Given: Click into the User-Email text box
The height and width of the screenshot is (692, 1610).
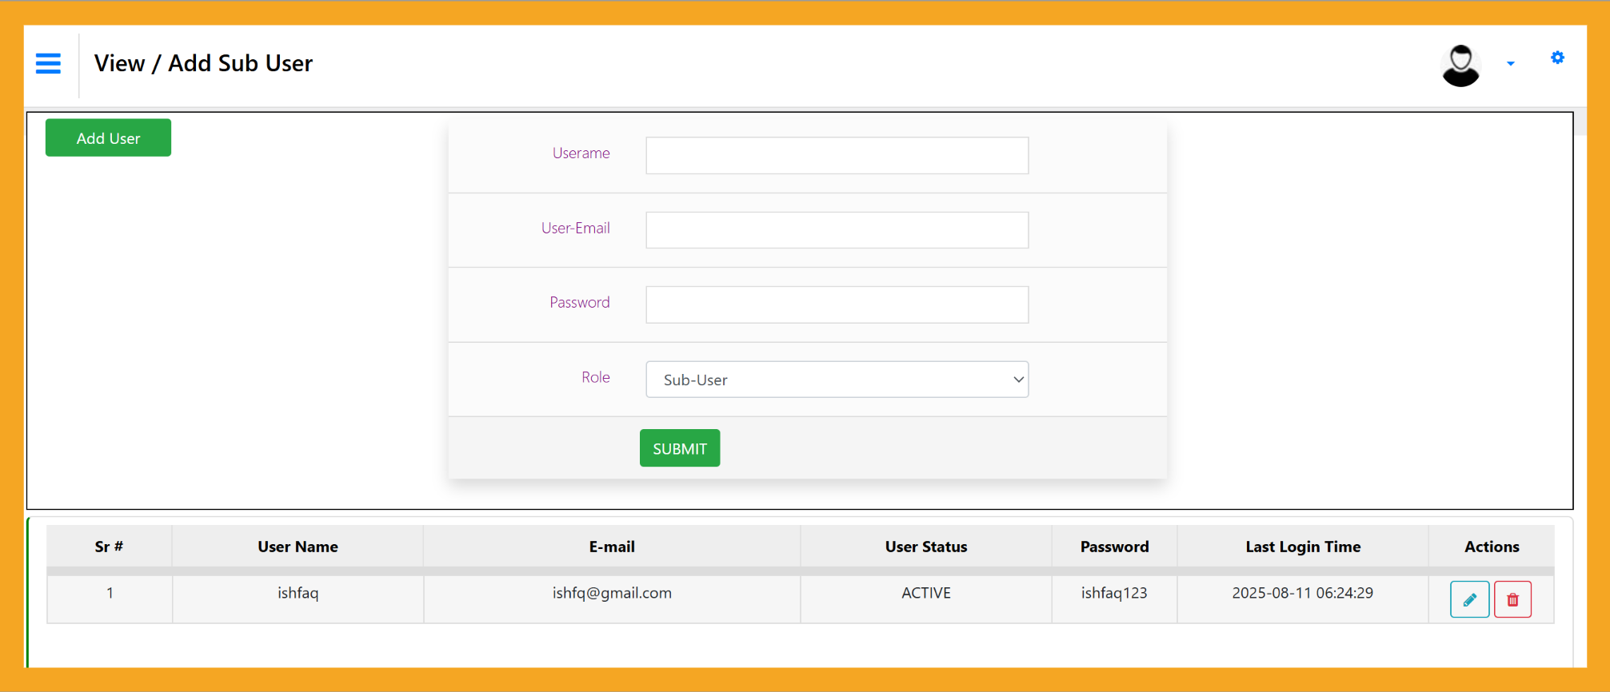Looking at the screenshot, I should (x=836, y=230).
